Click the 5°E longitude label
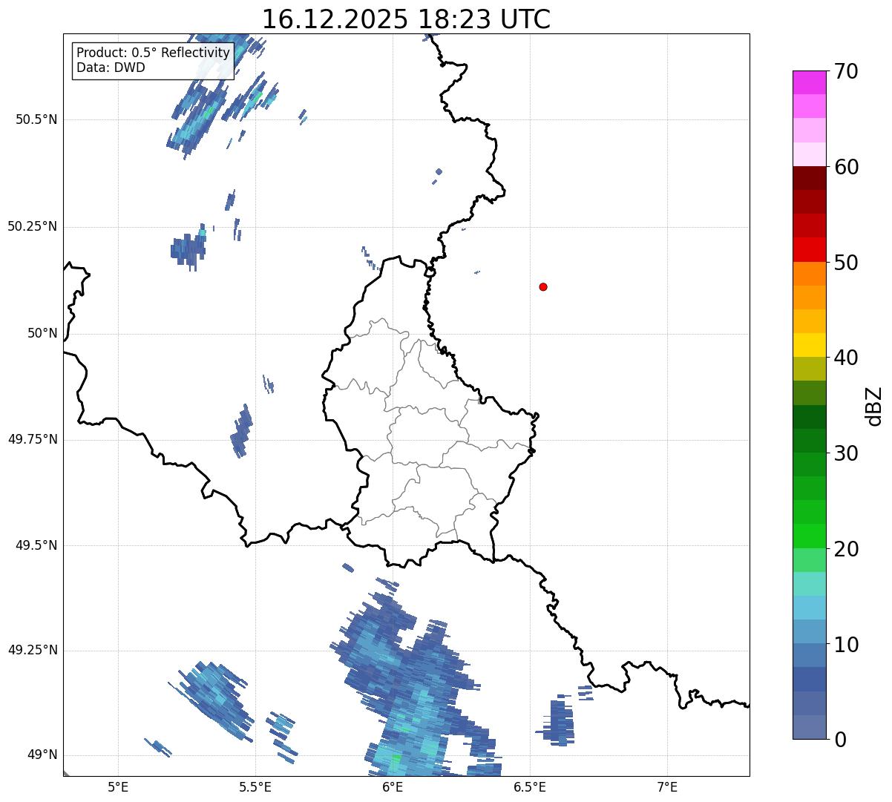 coord(118,786)
